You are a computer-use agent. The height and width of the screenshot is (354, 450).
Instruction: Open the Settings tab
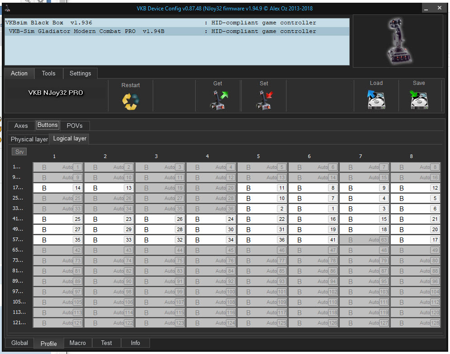[x=80, y=73]
